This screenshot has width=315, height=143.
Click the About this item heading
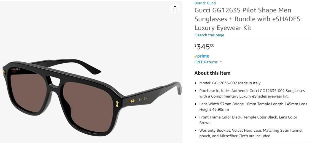point(212,73)
